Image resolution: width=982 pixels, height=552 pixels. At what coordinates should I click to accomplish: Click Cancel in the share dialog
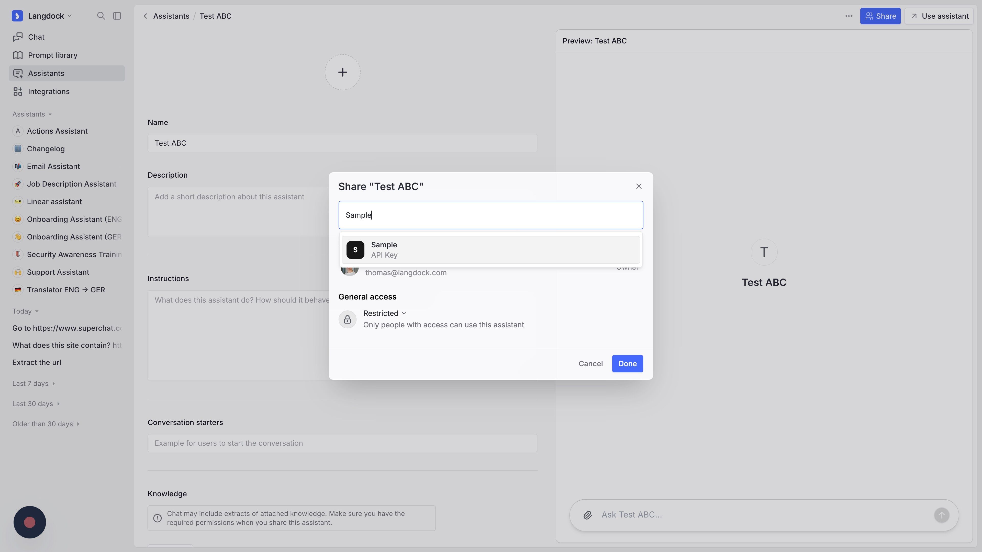(x=590, y=363)
